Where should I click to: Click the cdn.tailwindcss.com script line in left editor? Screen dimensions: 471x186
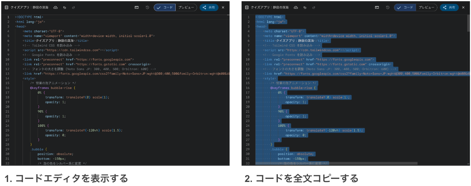coord(71,50)
